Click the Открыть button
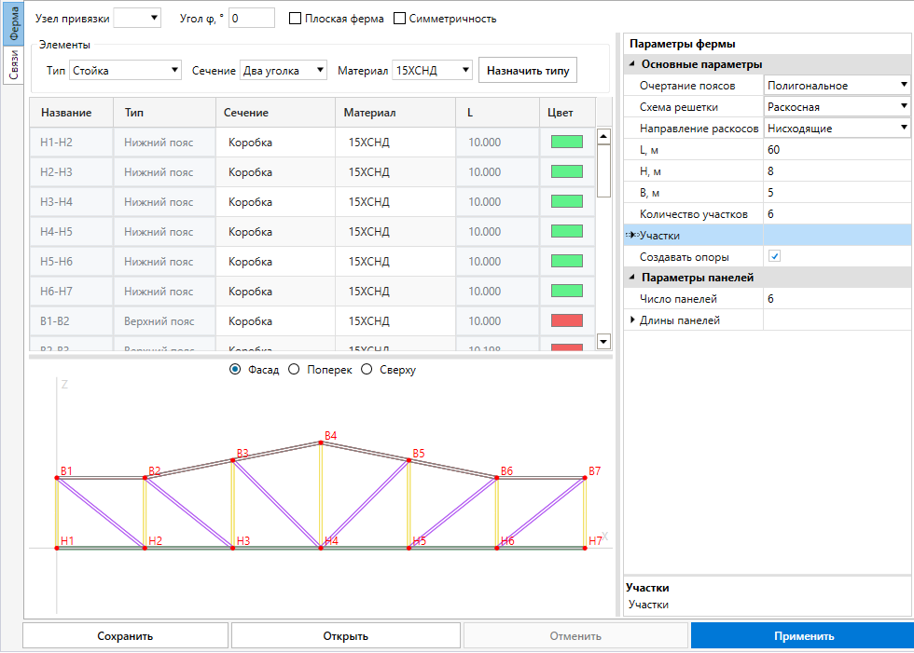Viewport: 914px width, 653px height. (x=346, y=635)
